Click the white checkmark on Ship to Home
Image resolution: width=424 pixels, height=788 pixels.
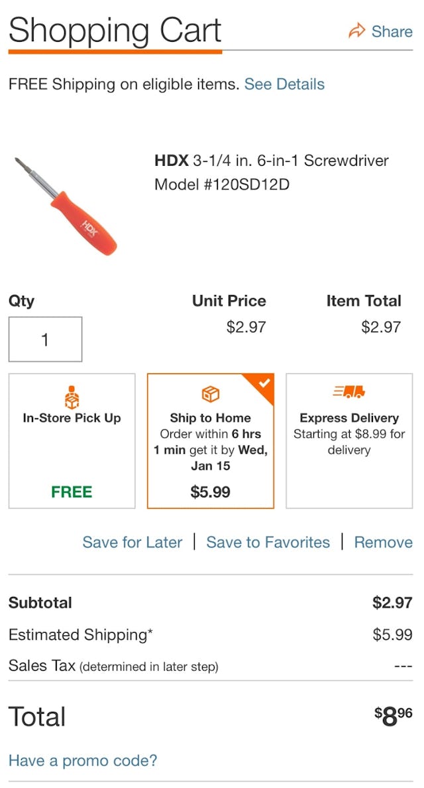(264, 381)
